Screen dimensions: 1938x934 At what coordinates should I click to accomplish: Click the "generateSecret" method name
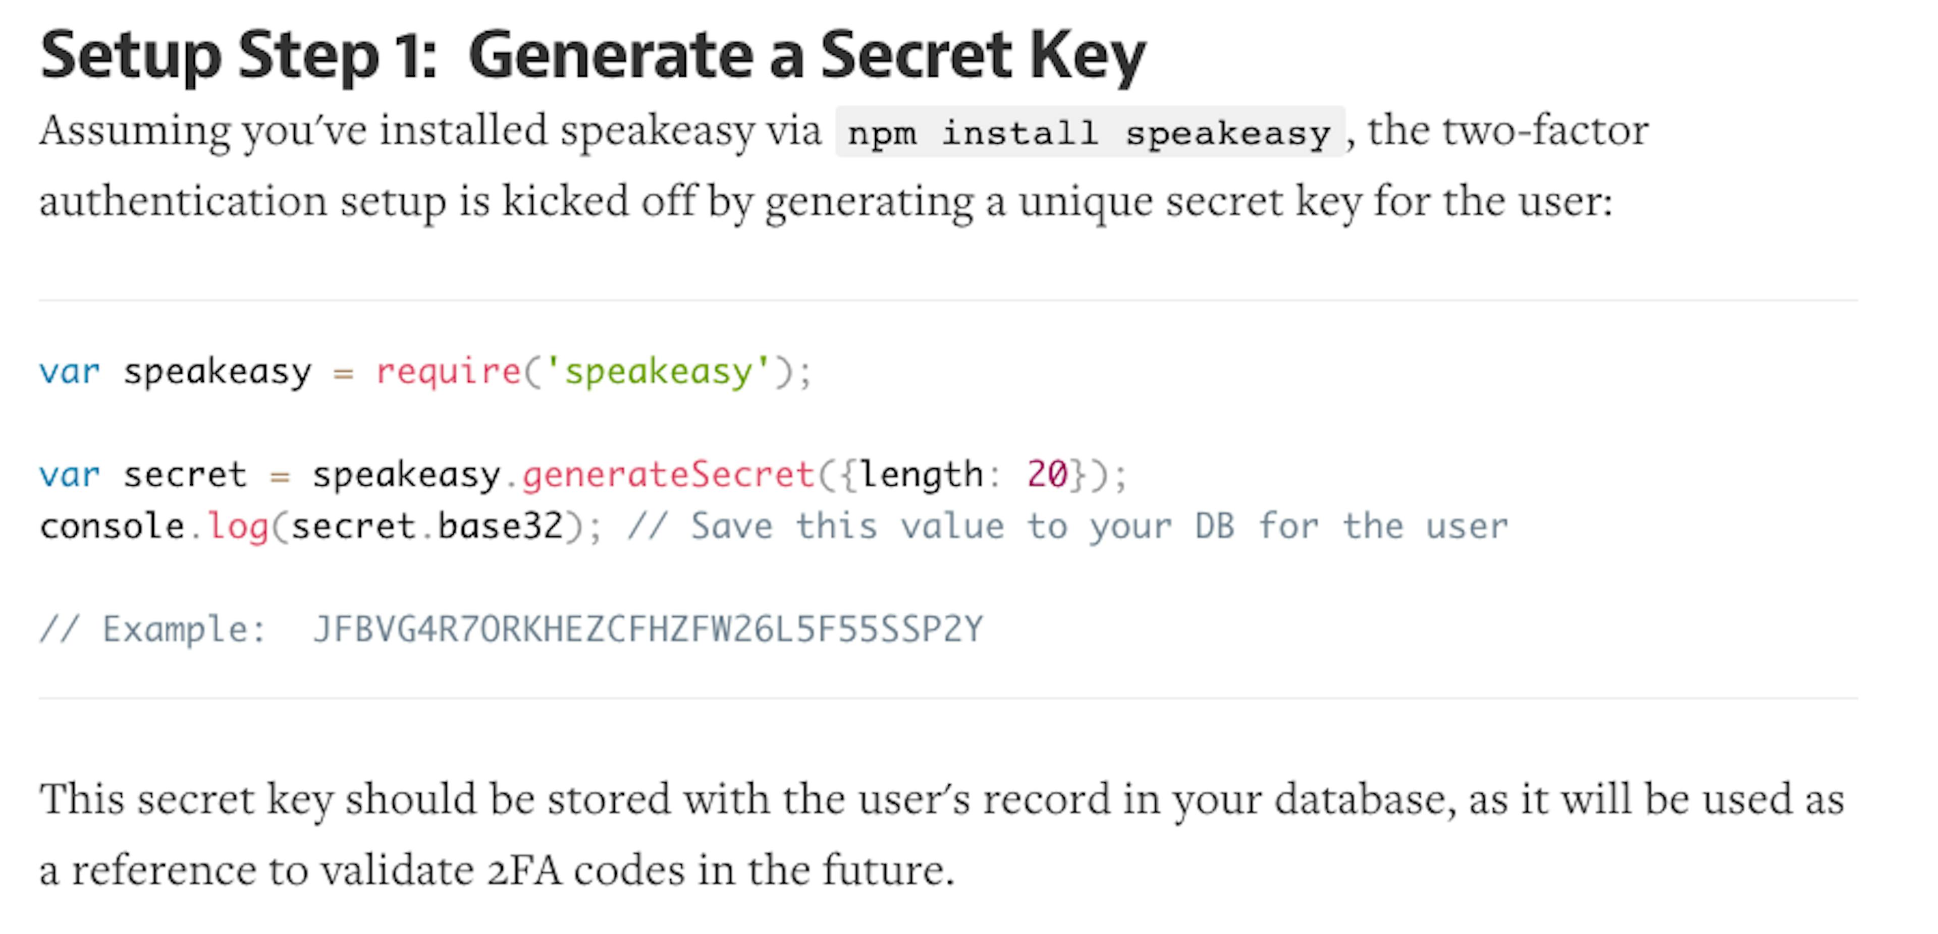(668, 475)
